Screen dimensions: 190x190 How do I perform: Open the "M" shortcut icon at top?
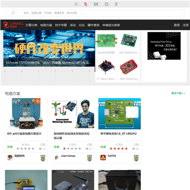[96, 4]
